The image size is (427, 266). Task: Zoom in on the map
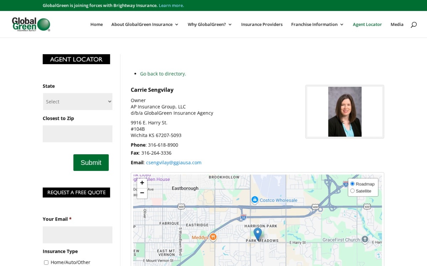142,183
